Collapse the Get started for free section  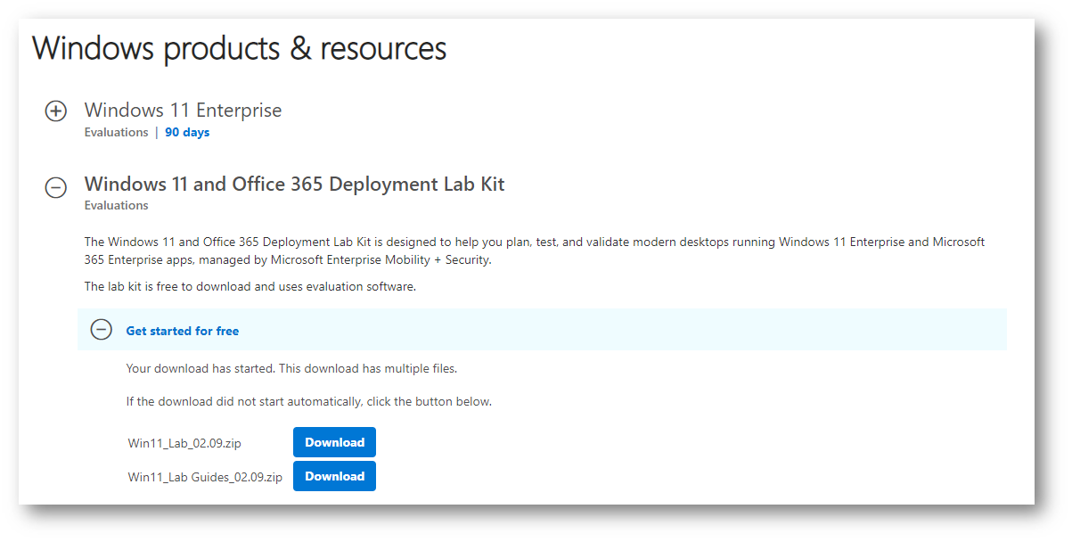click(102, 330)
